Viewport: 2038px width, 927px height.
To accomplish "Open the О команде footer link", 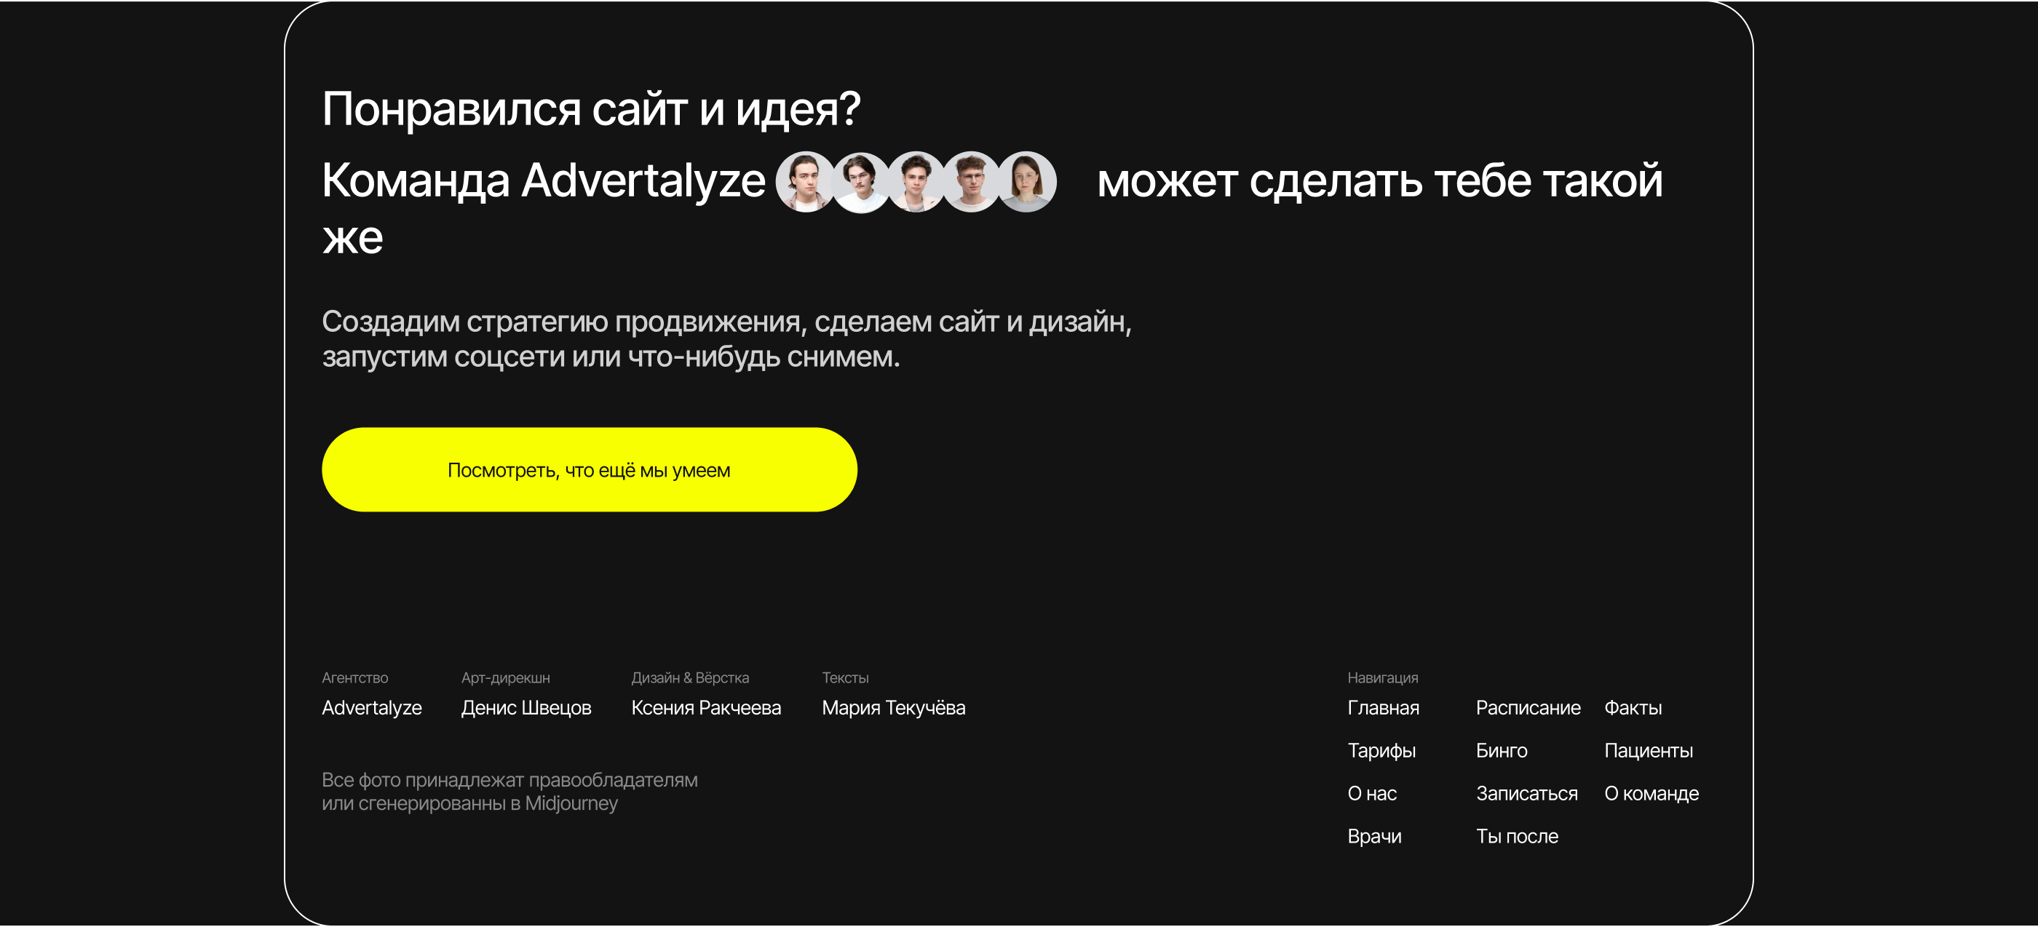I will [x=1651, y=793].
